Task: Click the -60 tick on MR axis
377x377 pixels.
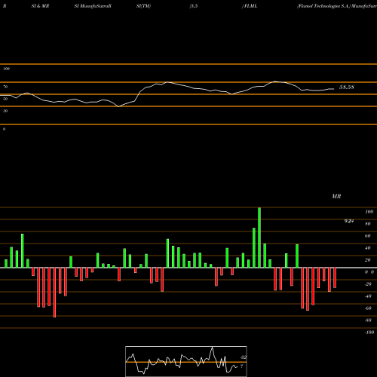Action: point(368,308)
